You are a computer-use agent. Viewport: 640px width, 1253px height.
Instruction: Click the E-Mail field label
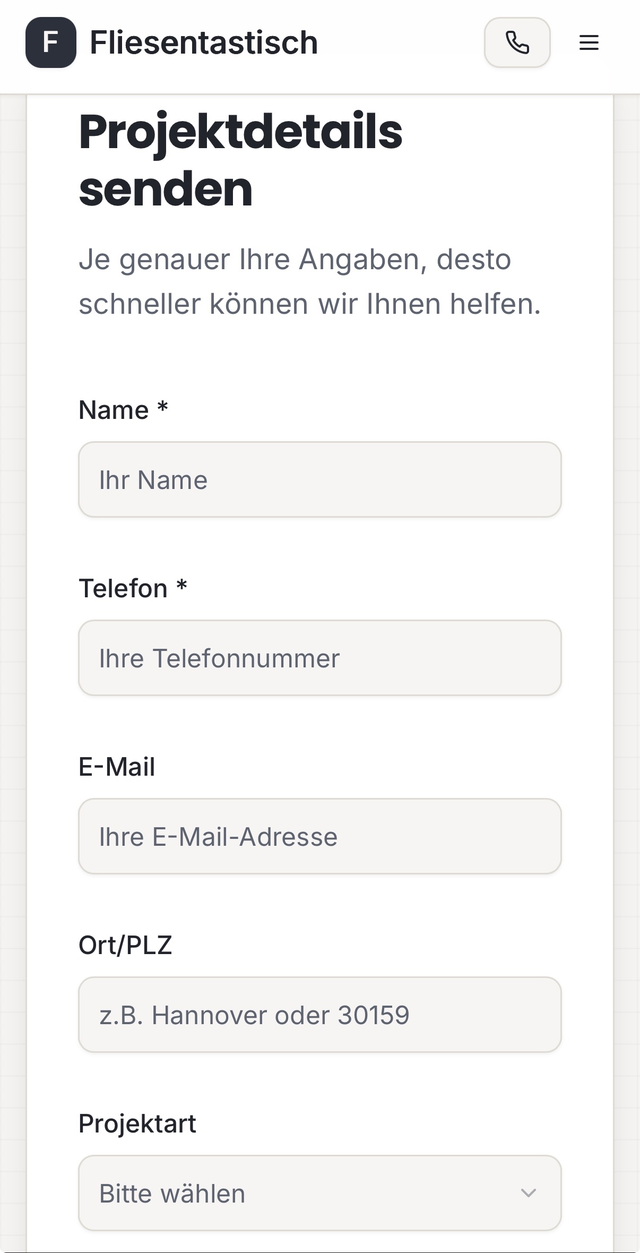[117, 767]
